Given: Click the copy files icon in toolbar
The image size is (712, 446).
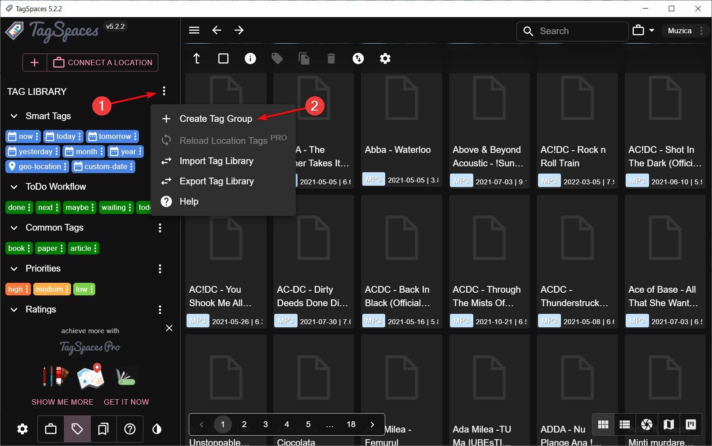Looking at the screenshot, I should 304,58.
